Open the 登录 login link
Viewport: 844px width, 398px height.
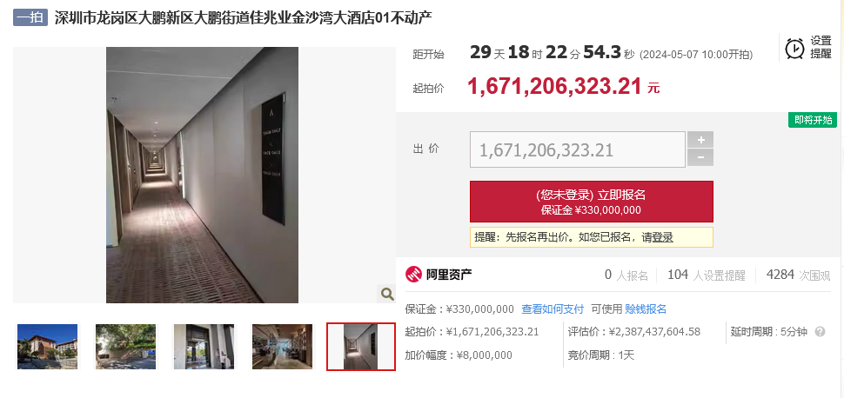663,237
